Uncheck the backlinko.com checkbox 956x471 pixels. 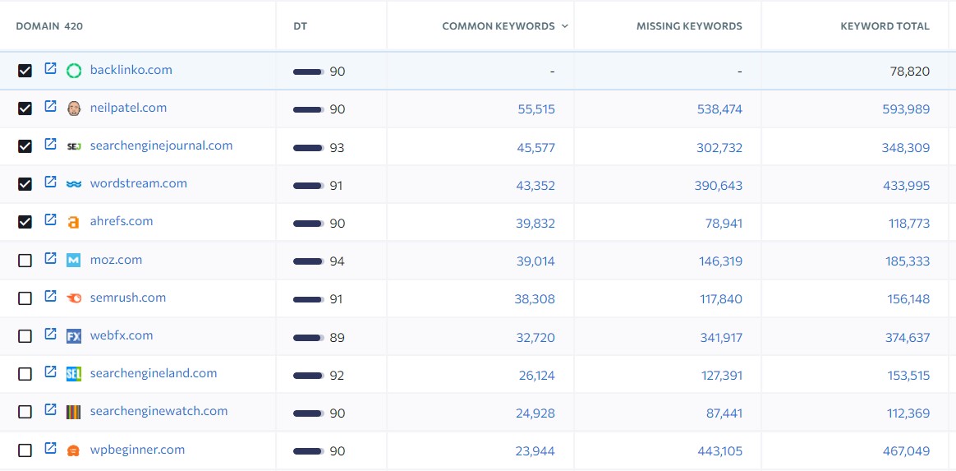click(x=25, y=71)
